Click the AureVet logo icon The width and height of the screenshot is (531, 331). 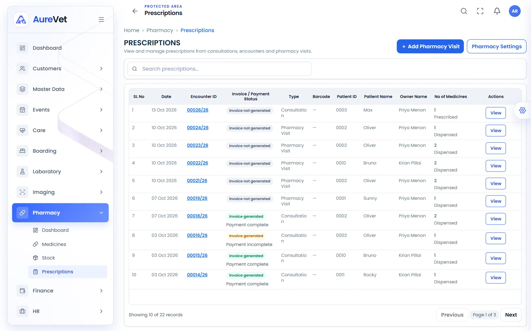coord(21,19)
